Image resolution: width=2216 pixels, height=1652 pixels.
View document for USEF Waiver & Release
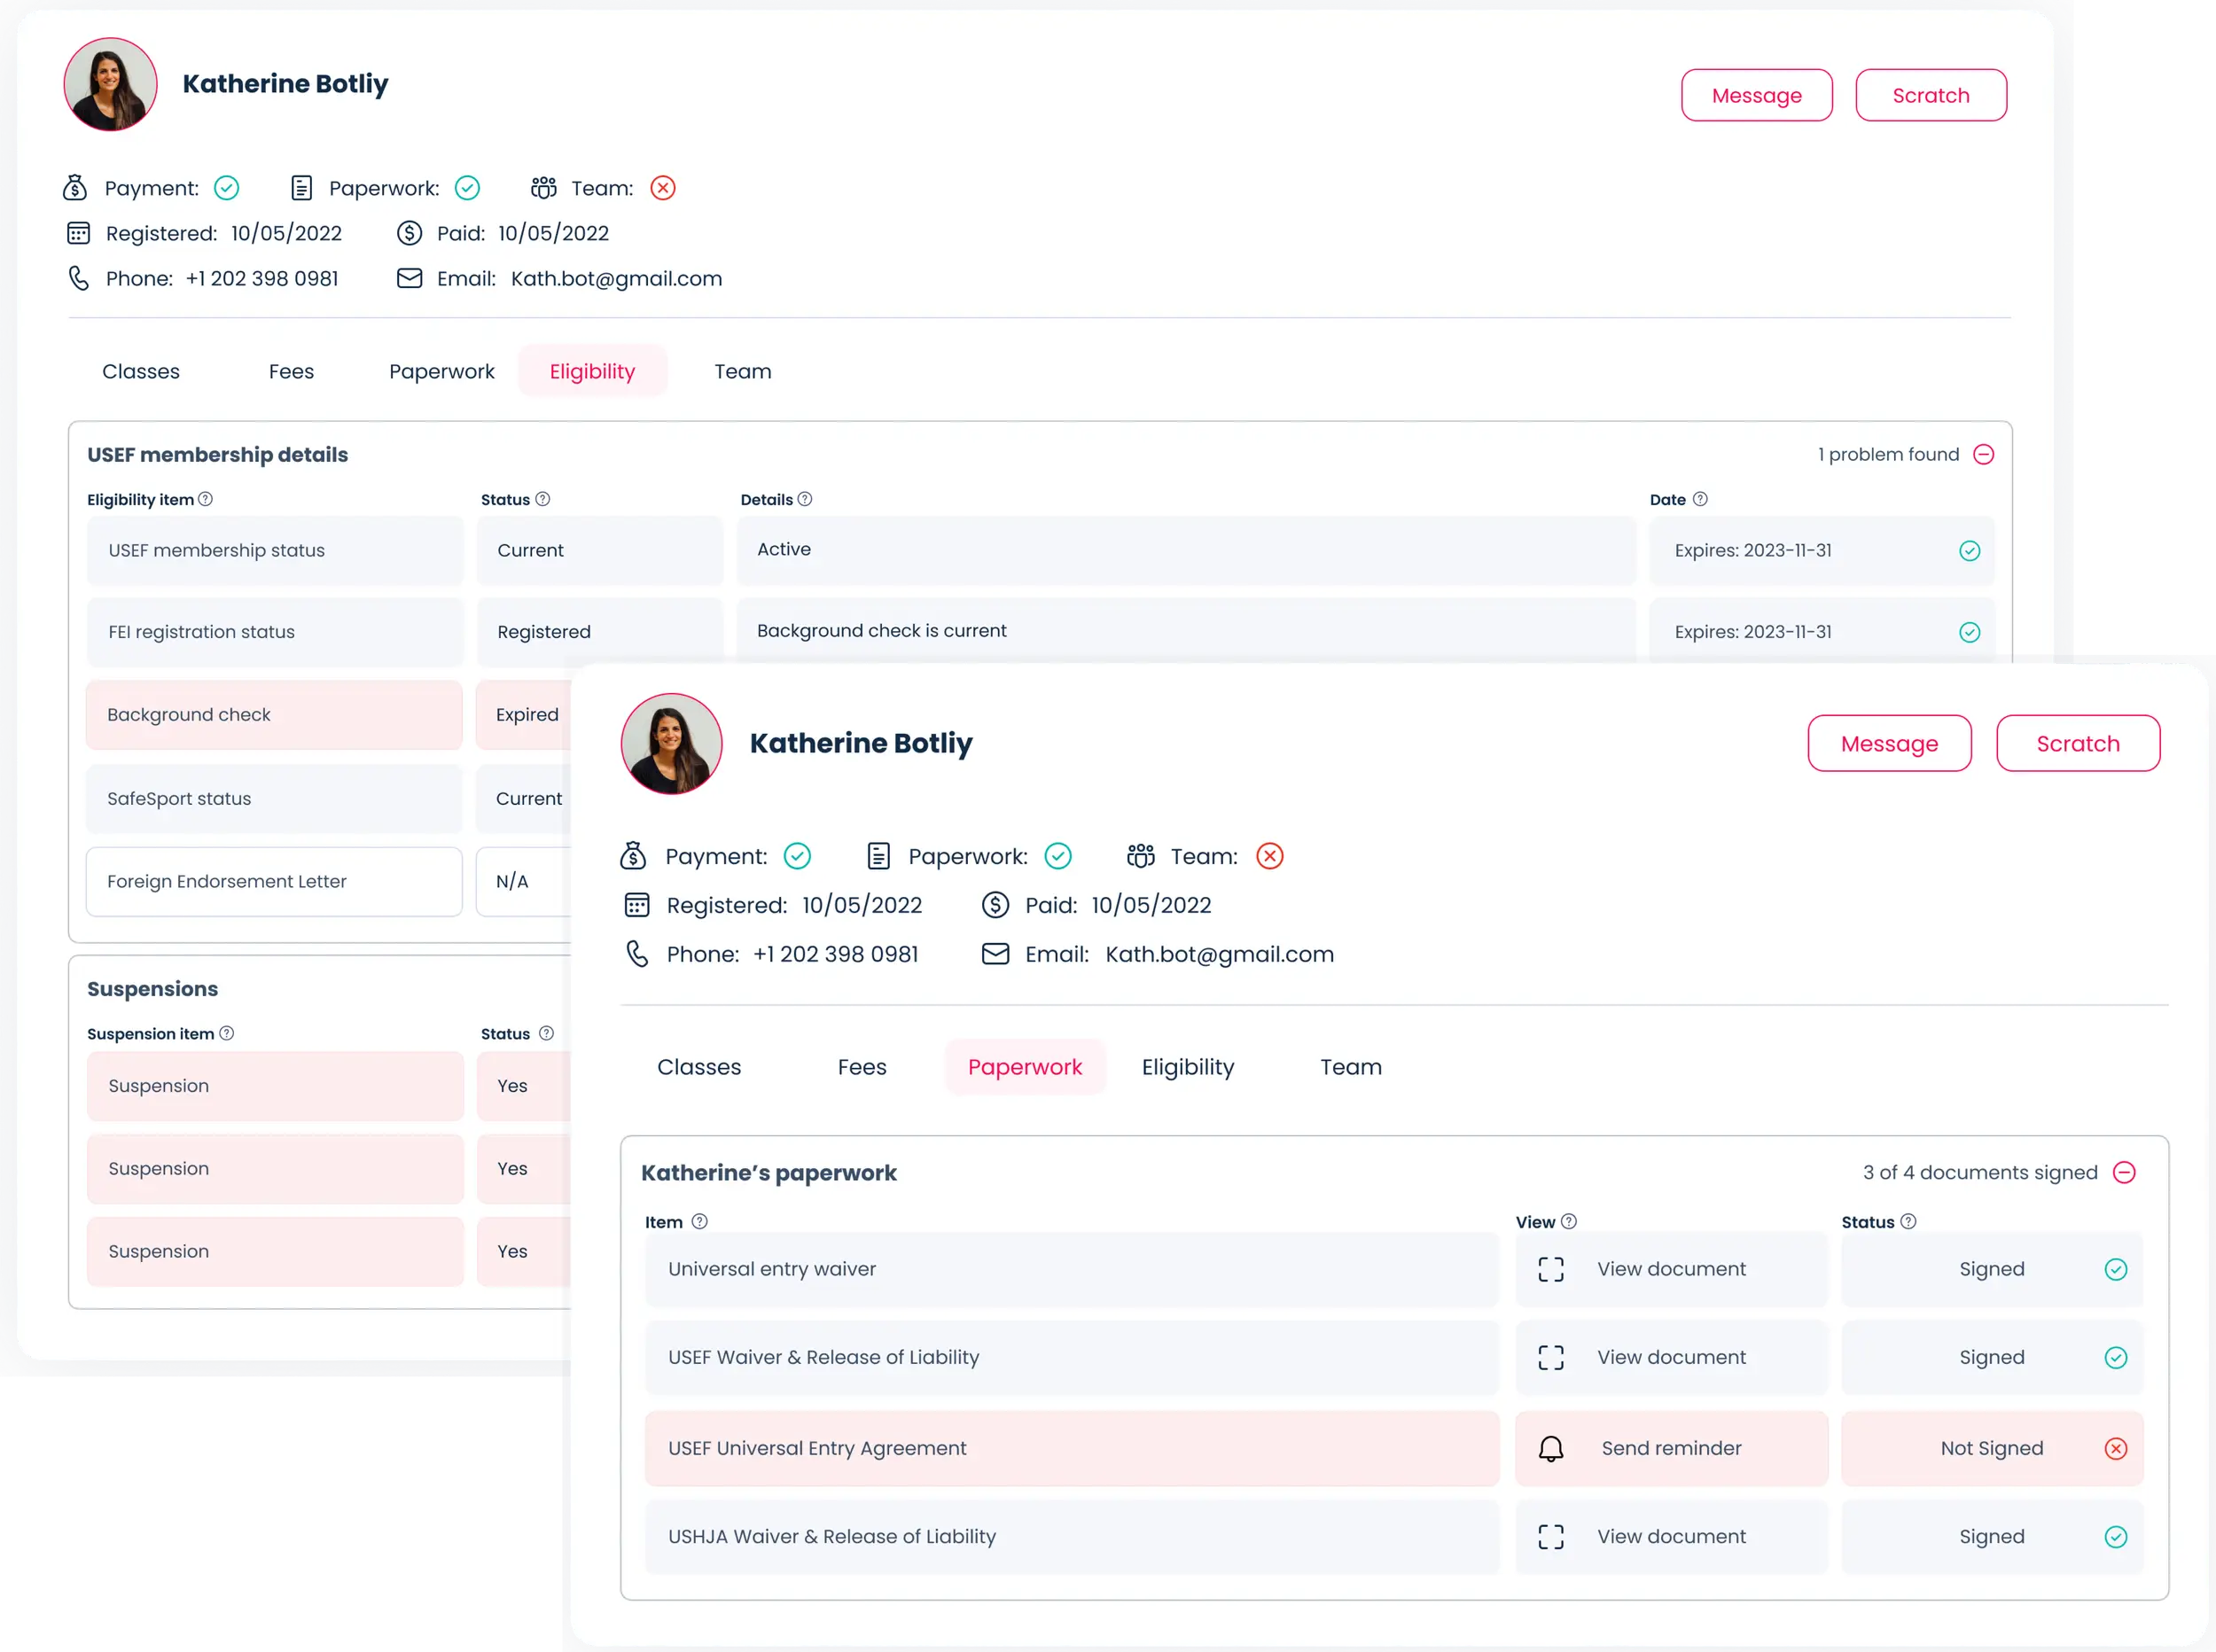[x=1670, y=1357]
